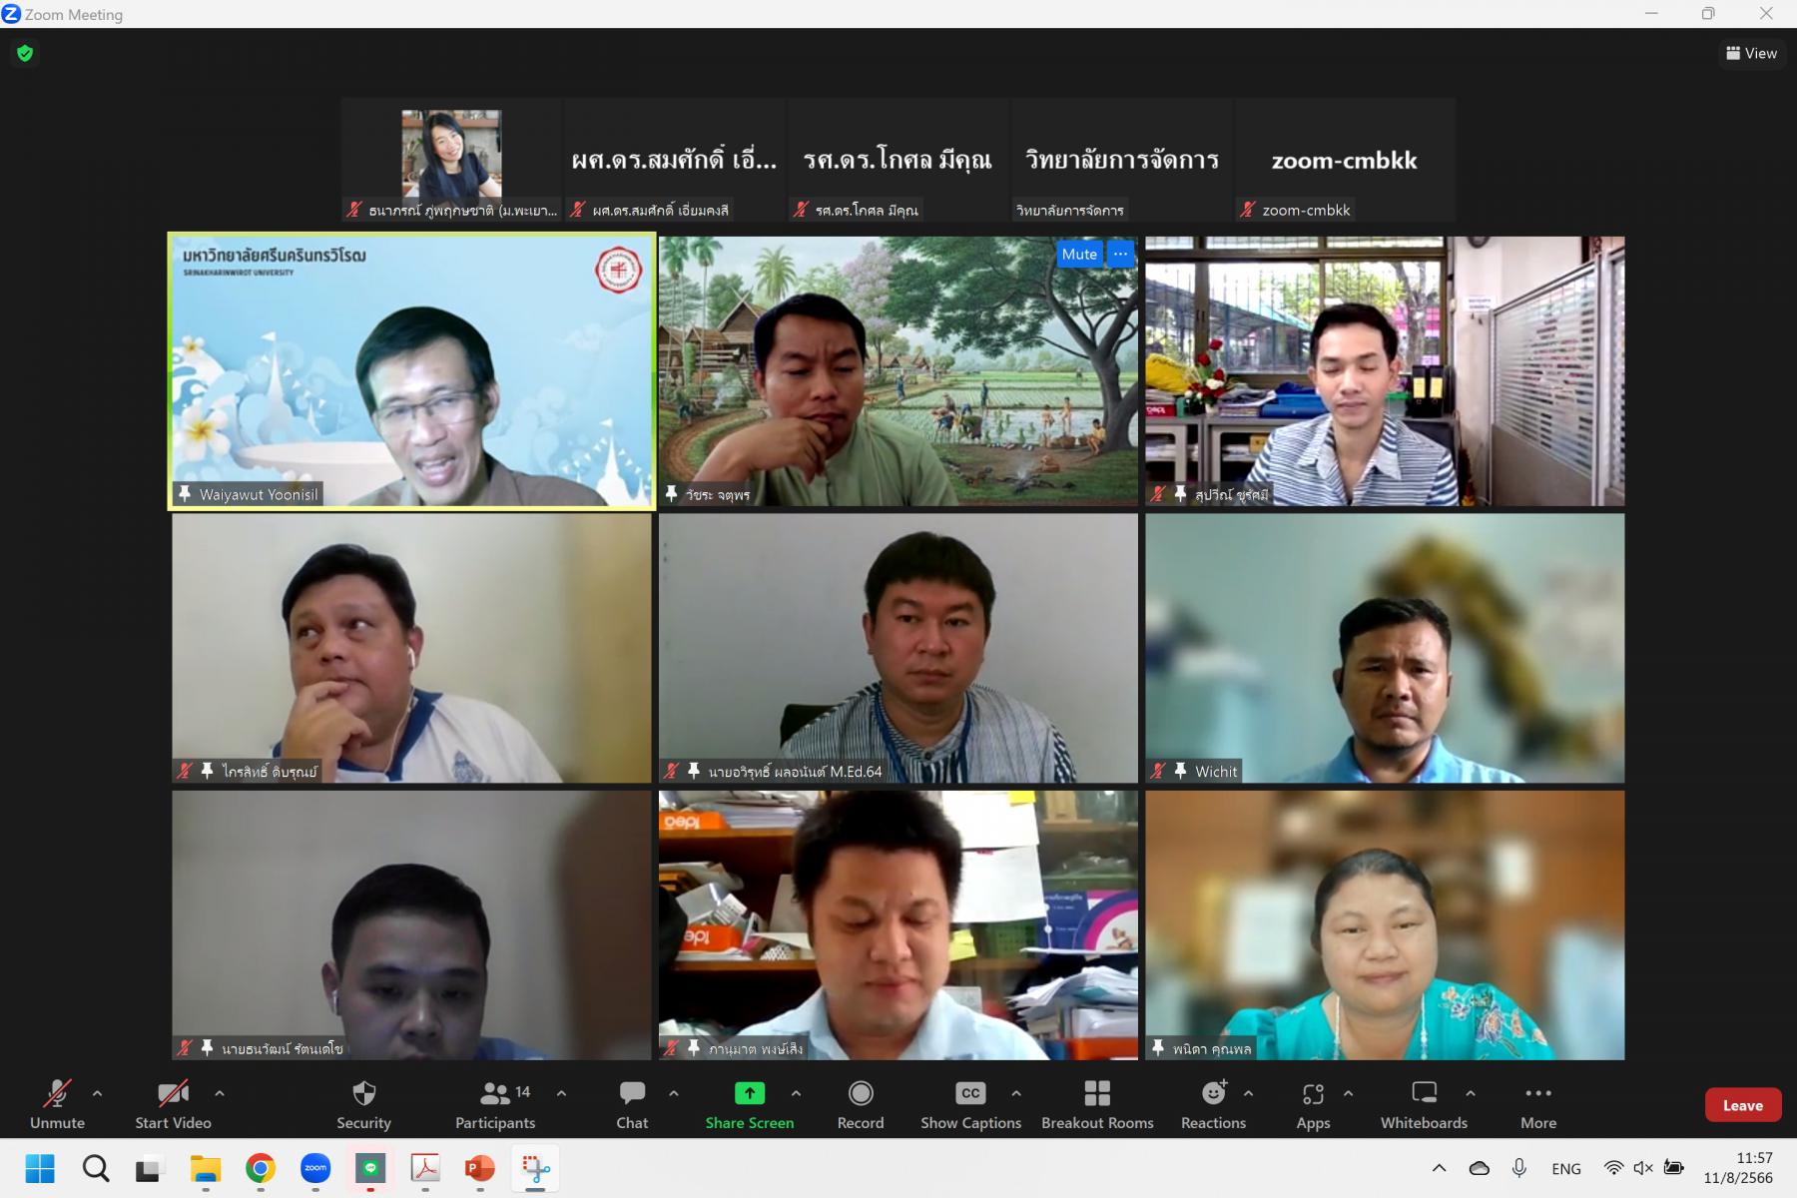
Task: Click the microphone tray icon
Action: (1519, 1168)
